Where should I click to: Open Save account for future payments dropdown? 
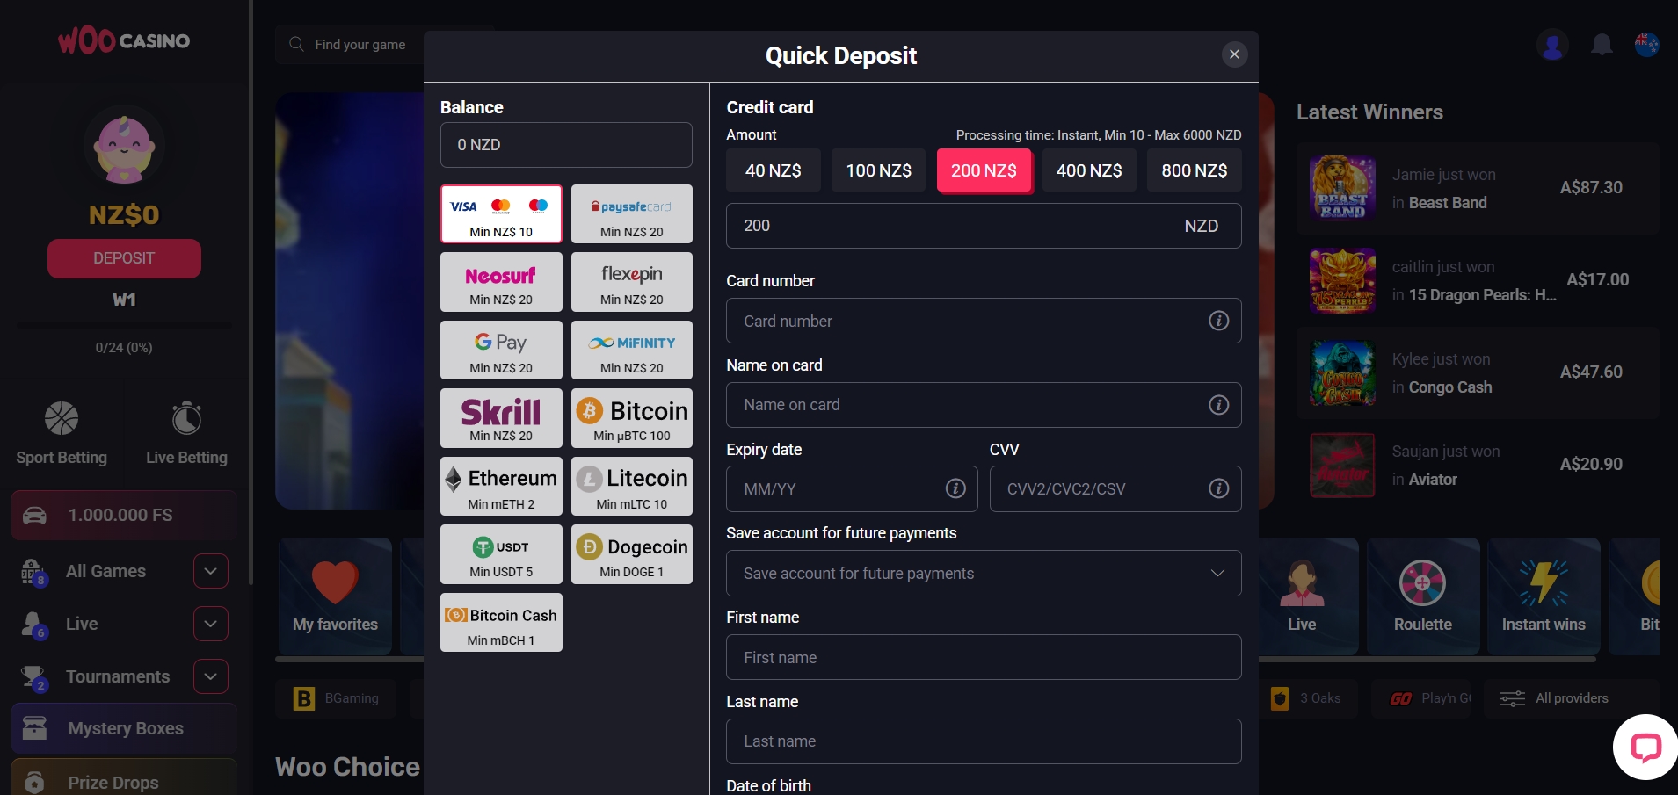click(x=984, y=574)
